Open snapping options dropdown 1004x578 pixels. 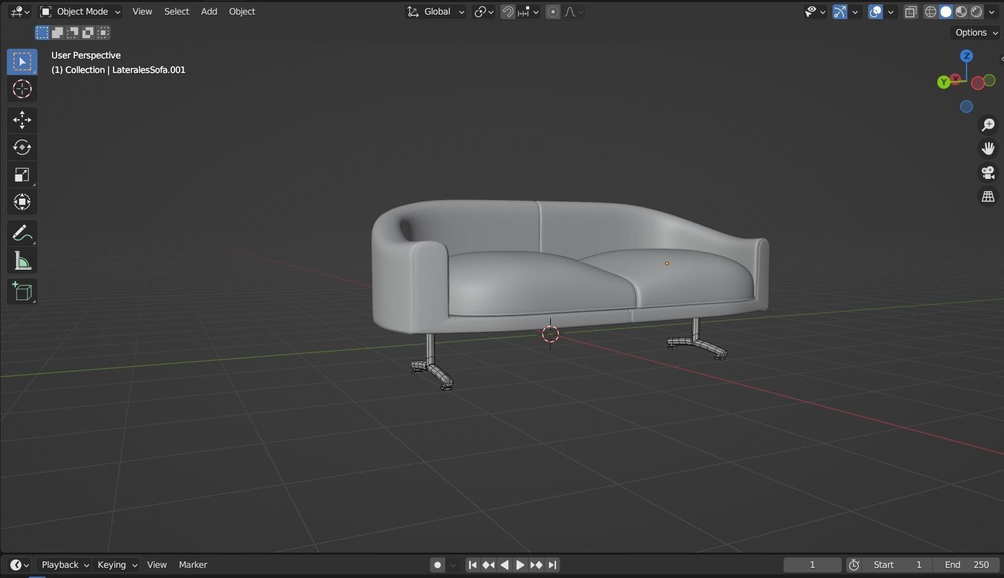click(528, 11)
